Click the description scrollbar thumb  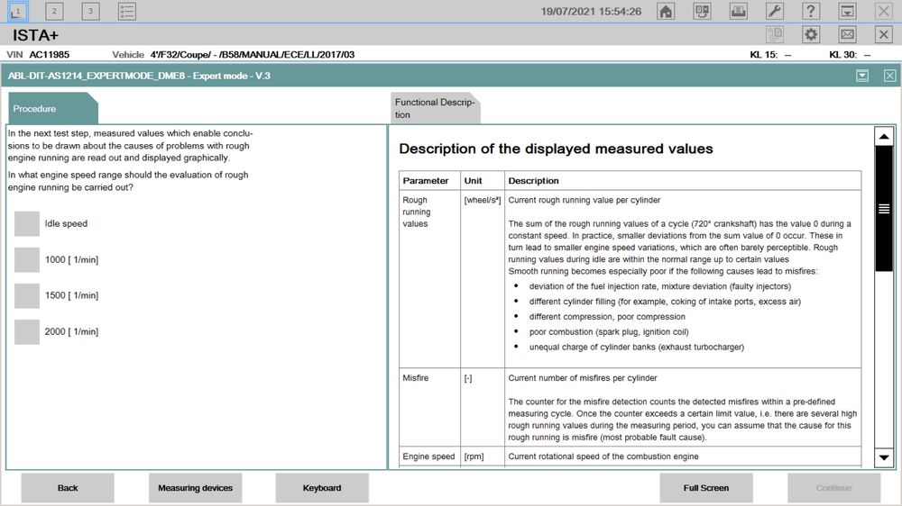coord(884,209)
